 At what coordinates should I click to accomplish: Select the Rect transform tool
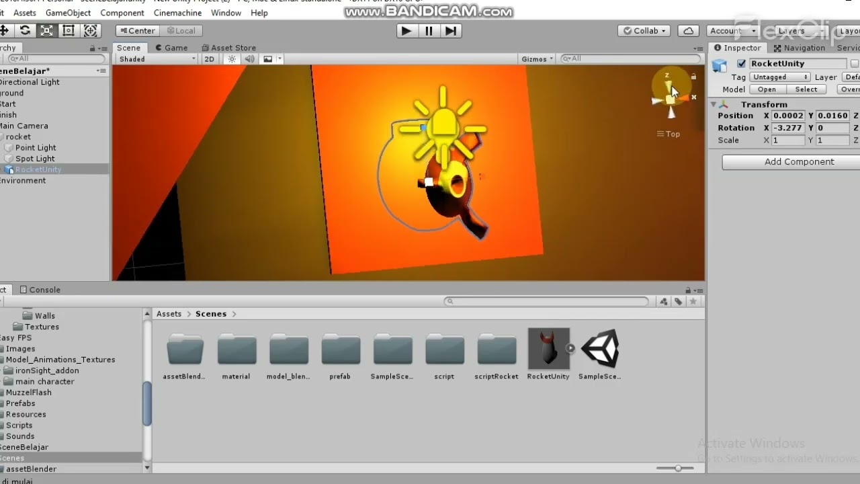[69, 30]
